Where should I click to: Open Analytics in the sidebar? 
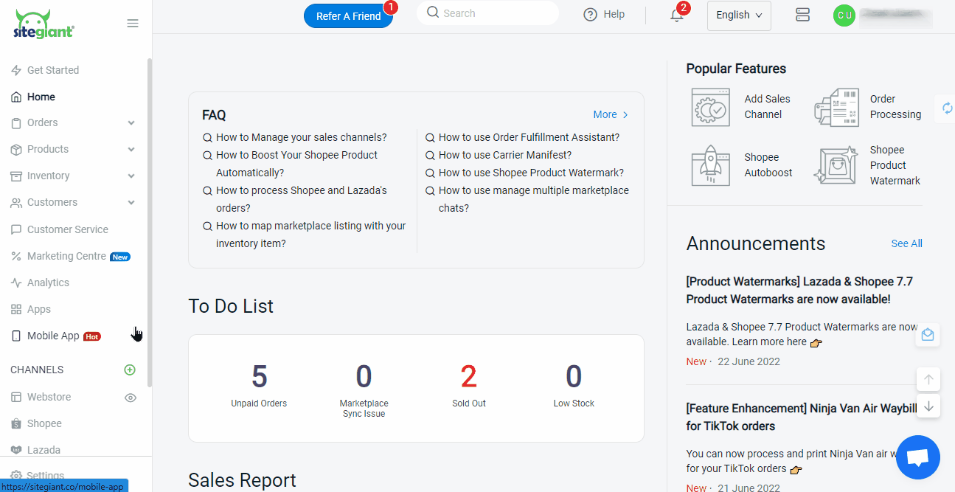pos(48,283)
